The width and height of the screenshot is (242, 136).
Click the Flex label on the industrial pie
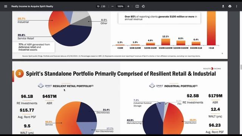coord(179,104)
